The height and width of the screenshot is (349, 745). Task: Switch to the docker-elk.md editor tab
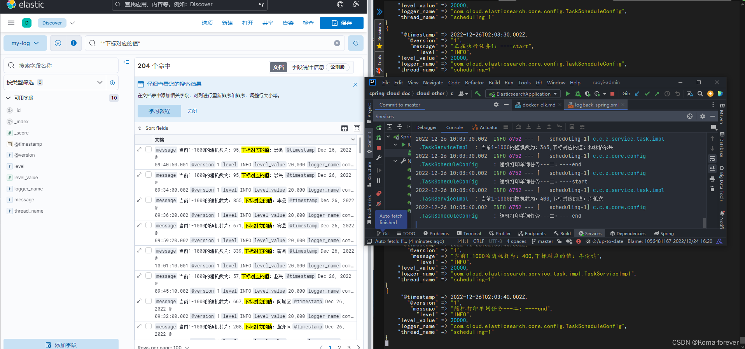(538, 105)
